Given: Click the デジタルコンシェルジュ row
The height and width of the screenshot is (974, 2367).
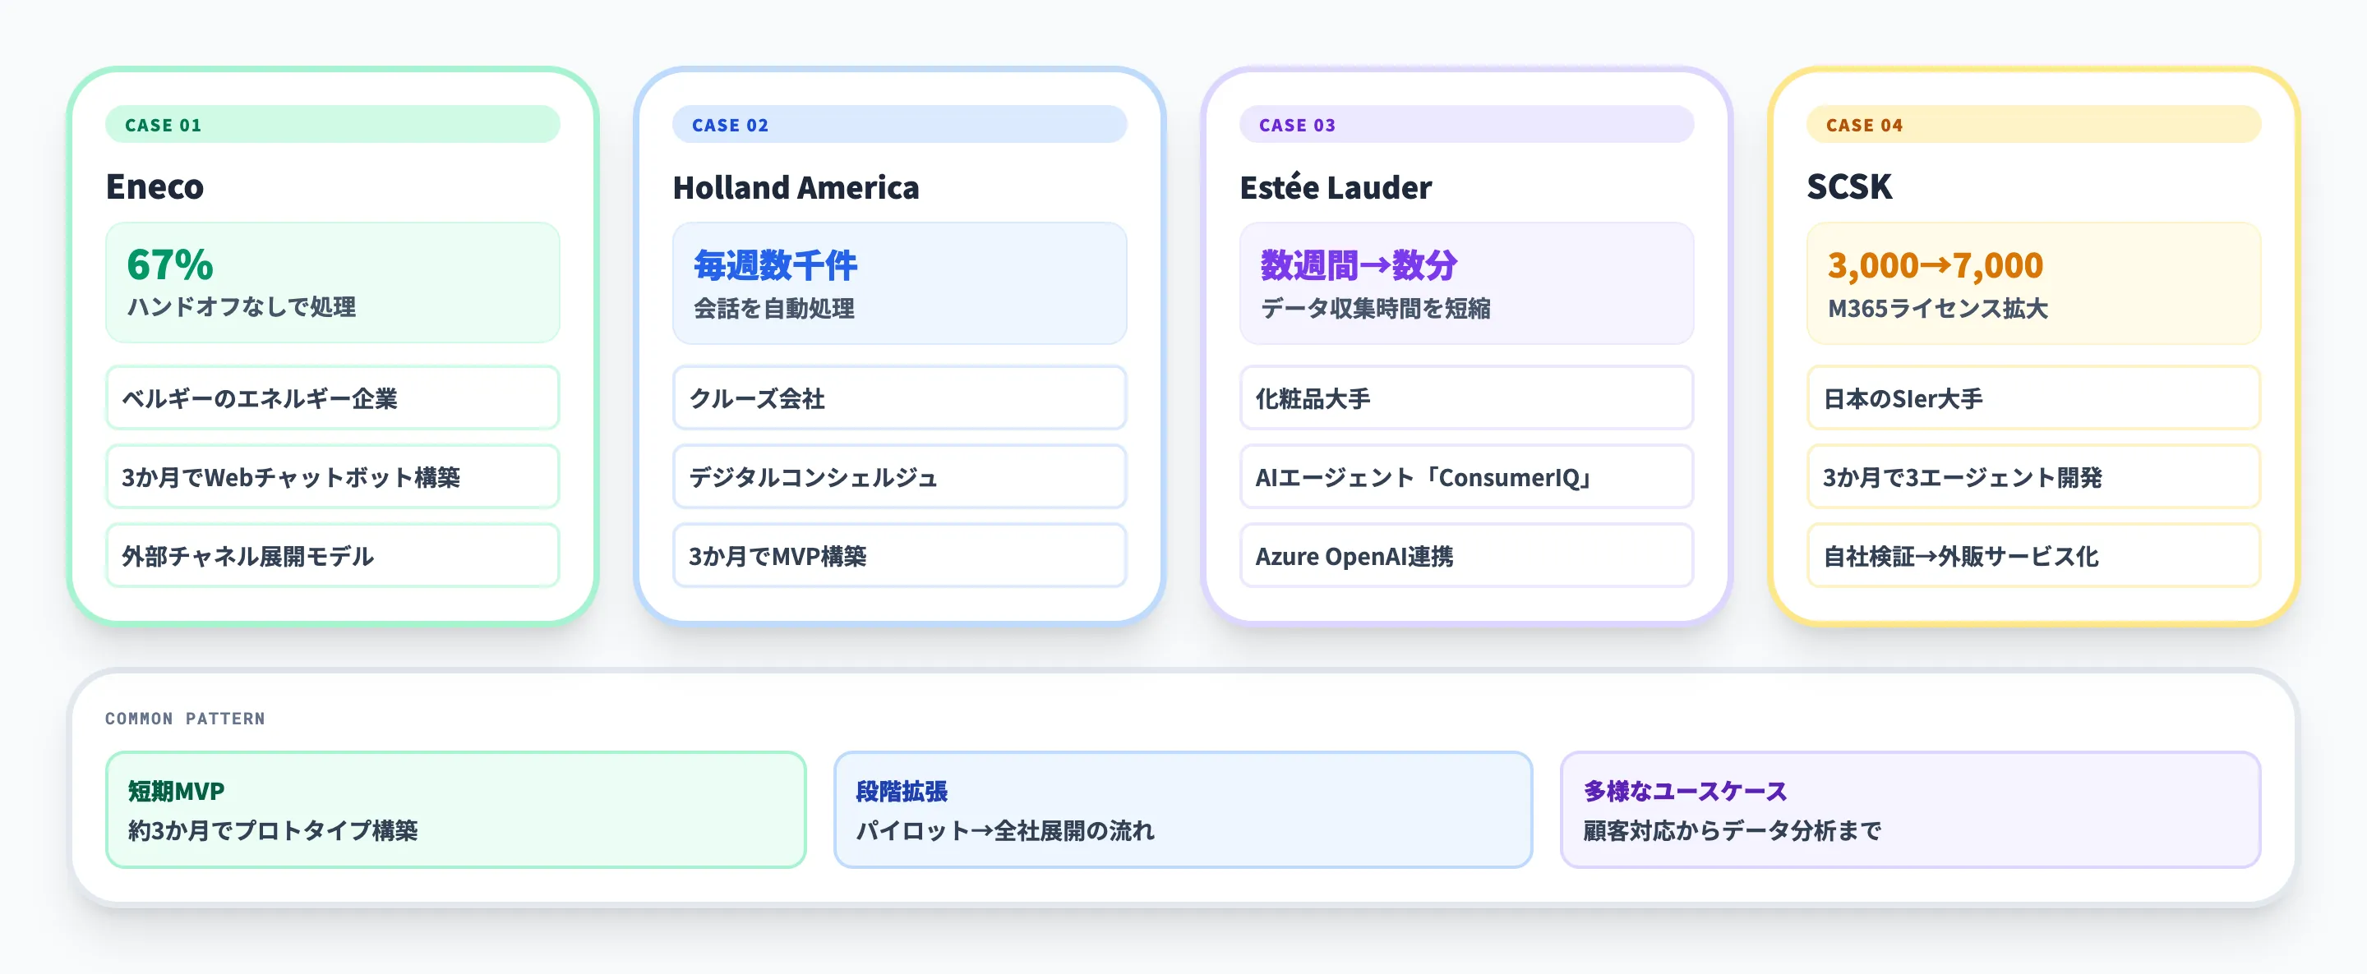Looking at the screenshot, I should pos(900,477).
